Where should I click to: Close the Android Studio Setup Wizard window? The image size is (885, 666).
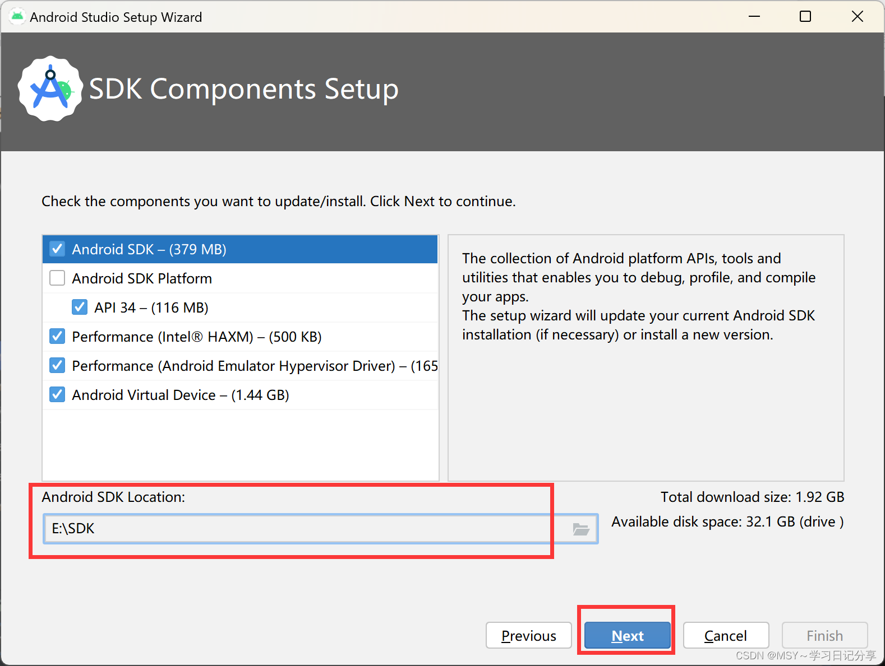point(857,16)
